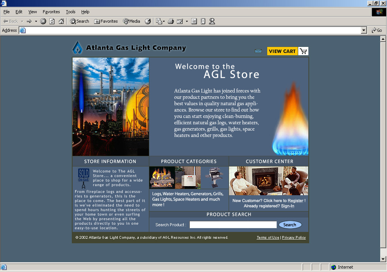Click the status bar page icon
This screenshot has height=272, width=387.
tap(3, 267)
